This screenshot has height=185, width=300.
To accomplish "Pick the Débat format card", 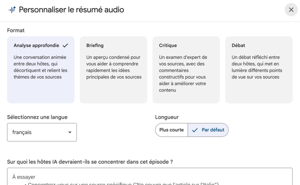I will 259,70.
